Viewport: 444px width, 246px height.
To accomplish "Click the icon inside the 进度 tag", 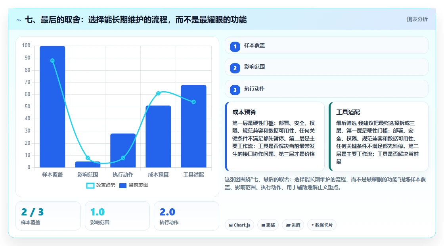I will [x=288, y=225].
